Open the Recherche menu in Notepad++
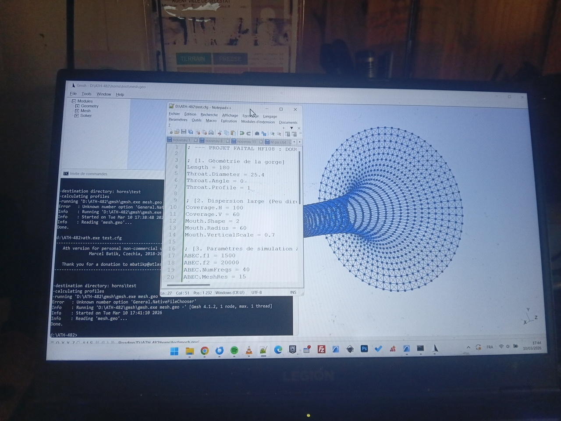The width and height of the screenshot is (561, 421). click(209, 115)
